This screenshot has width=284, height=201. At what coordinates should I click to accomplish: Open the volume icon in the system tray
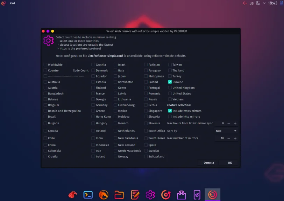click(x=243, y=3)
